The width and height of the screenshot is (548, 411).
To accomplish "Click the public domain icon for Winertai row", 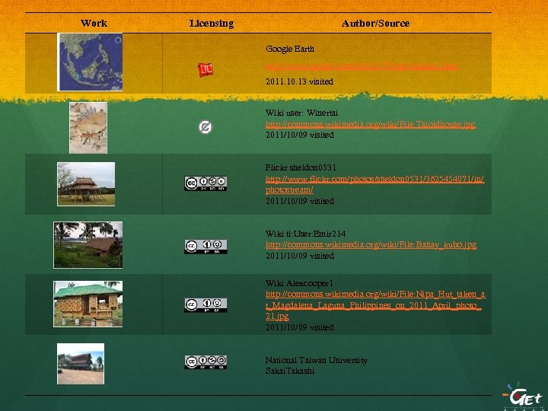I will (205, 127).
